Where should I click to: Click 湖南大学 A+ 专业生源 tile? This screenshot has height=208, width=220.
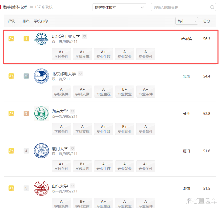click(x=104, y=129)
